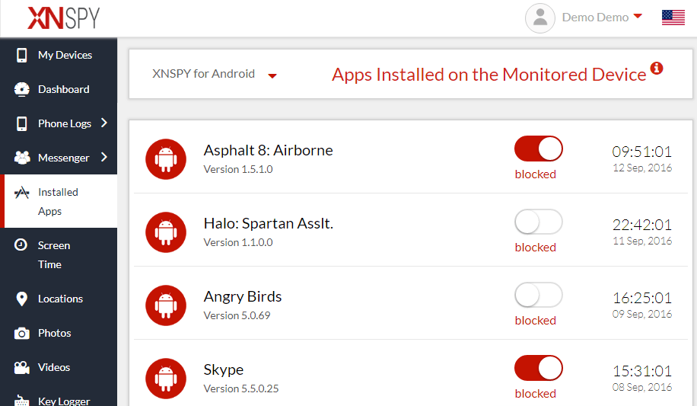Open the Dashboard gauge icon
This screenshot has width=697, height=406.
pyautogui.click(x=22, y=89)
